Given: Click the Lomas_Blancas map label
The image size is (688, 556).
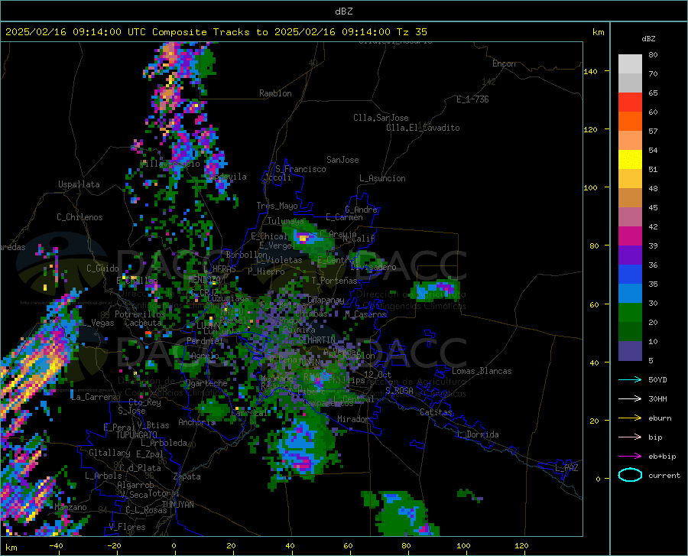Looking at the screenshot, I should [482, 371].
